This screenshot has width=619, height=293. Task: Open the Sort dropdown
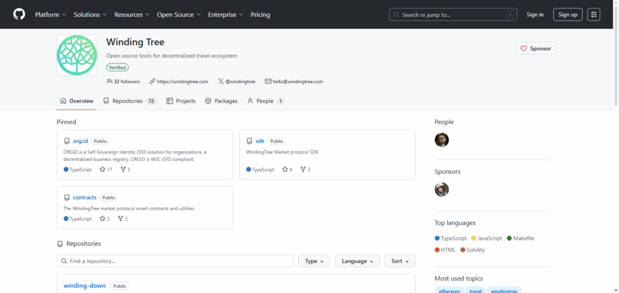400,261
